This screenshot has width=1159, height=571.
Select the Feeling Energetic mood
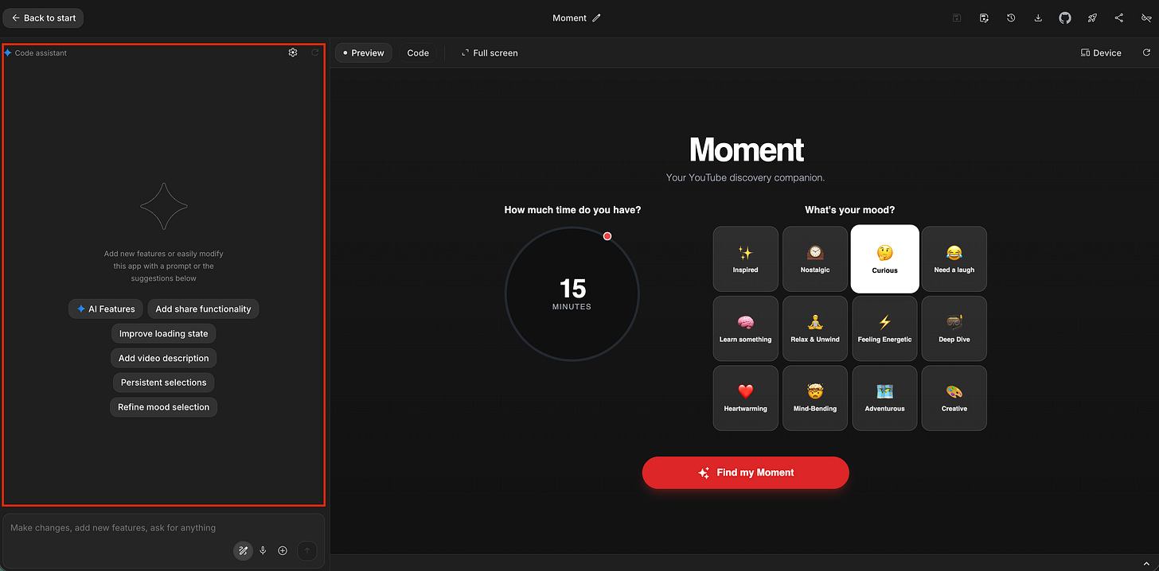click(884, 328)
